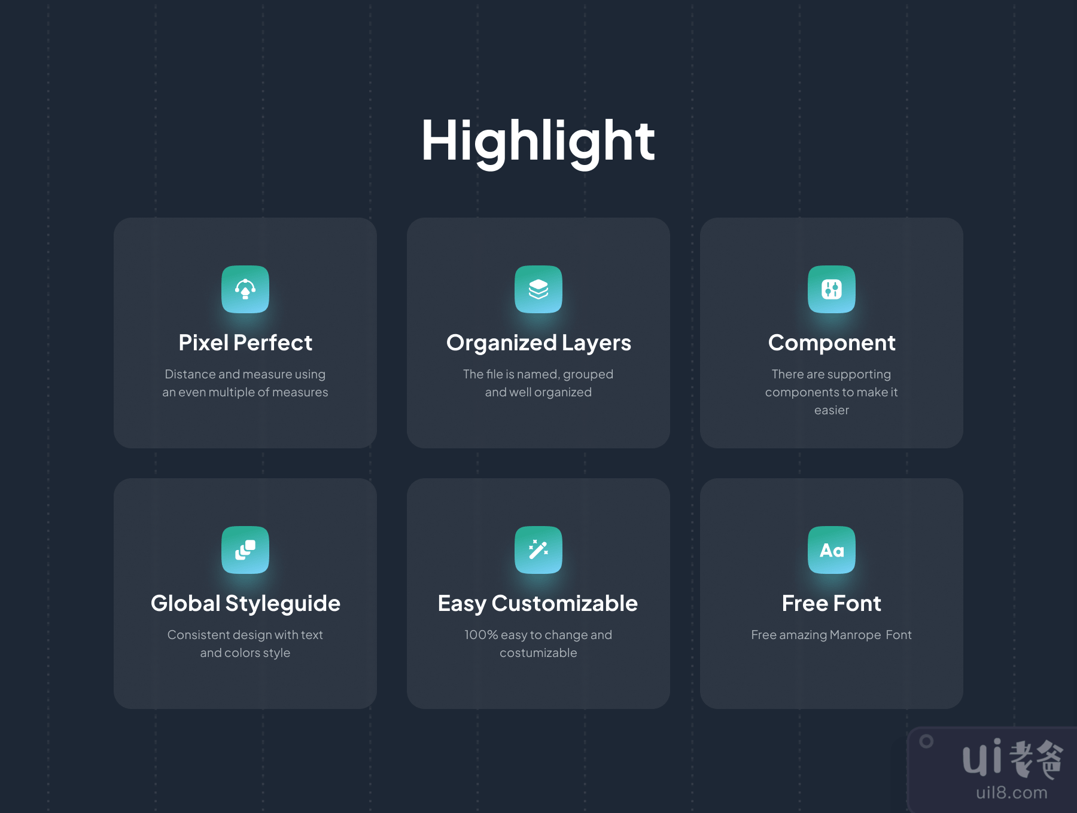Click the 'Component' card title
1077x813 pixels.
[832, 343]
